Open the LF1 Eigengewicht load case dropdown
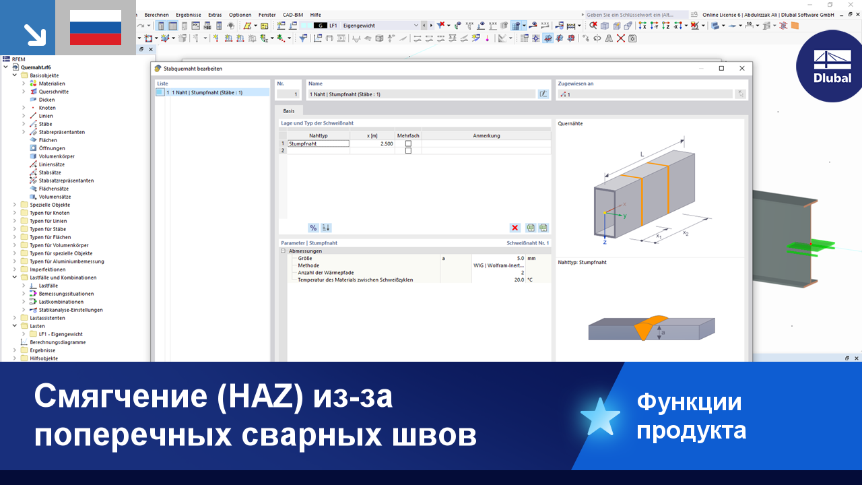This screenshot has height=485, width=862. [x=416, y=26]
